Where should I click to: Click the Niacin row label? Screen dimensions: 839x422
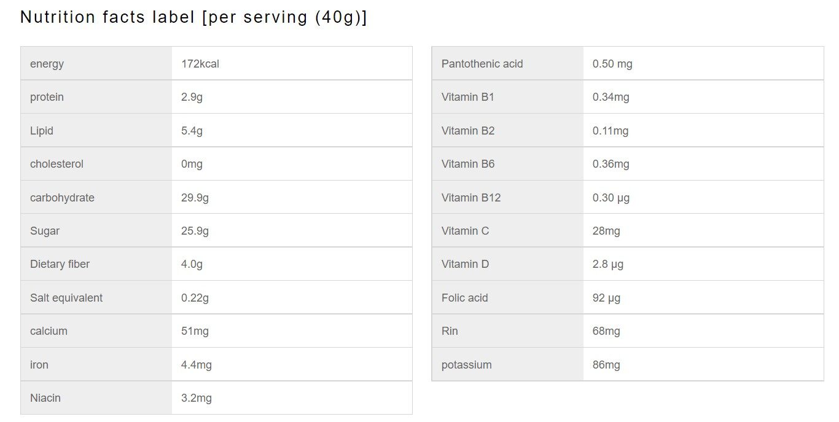point(45,398)
